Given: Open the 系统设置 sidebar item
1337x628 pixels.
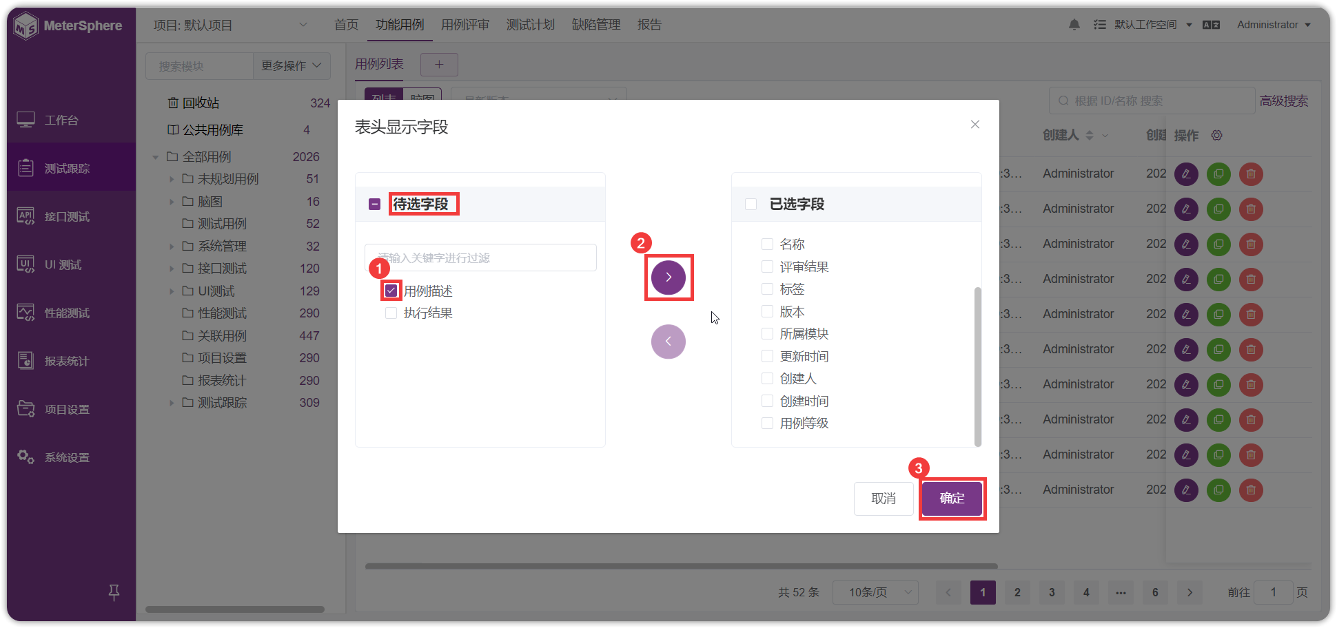Looking at the screenshot, I should point(72,457).
